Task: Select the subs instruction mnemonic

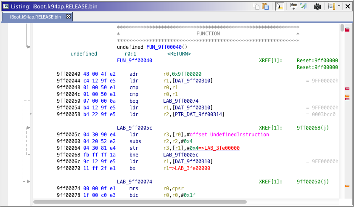Action: (x=135, y=141)
